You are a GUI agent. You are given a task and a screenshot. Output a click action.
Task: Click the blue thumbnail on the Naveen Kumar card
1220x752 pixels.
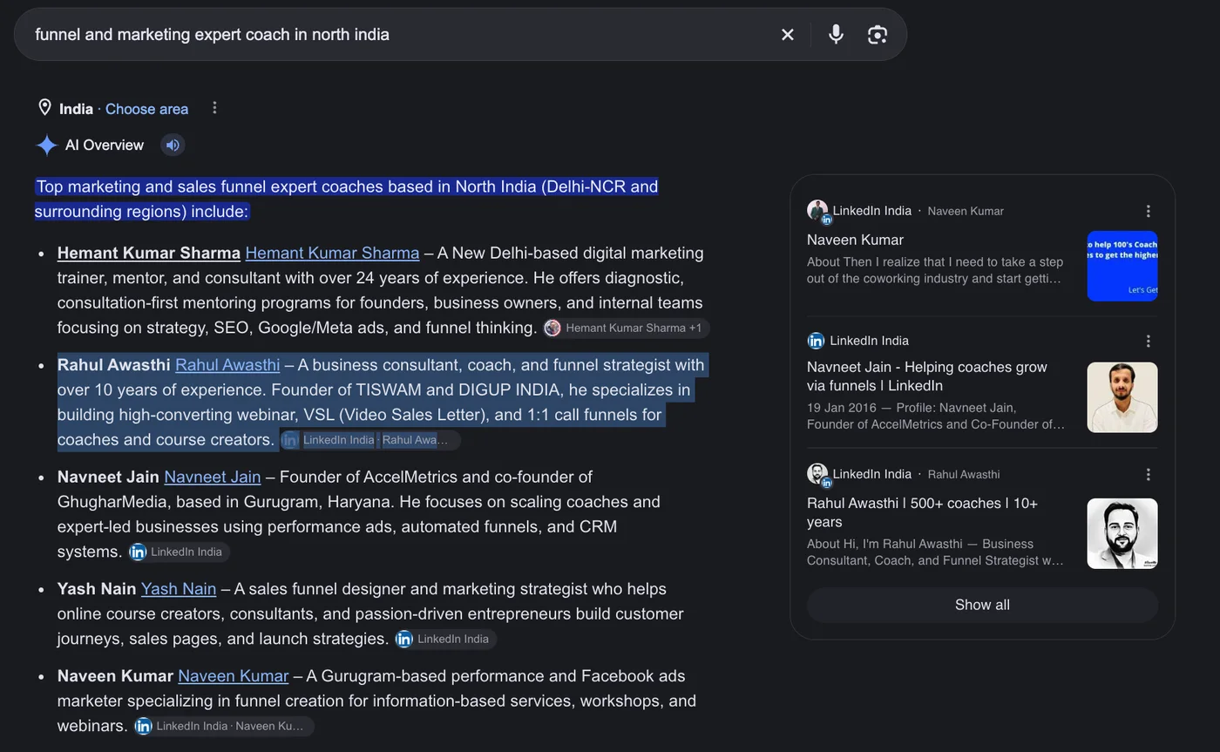coord(1122,266)
